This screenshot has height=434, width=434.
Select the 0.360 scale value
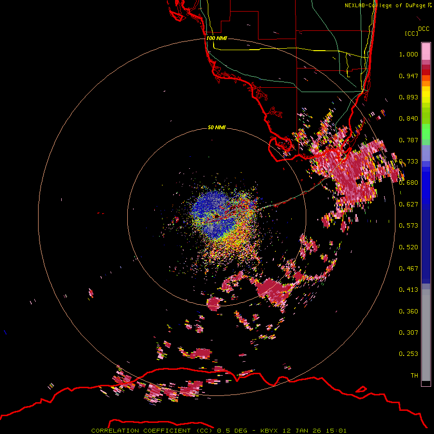point(408,312)
